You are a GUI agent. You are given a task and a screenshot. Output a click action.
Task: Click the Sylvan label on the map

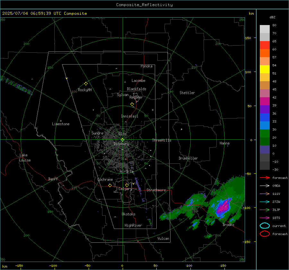[x=123, y=95]
